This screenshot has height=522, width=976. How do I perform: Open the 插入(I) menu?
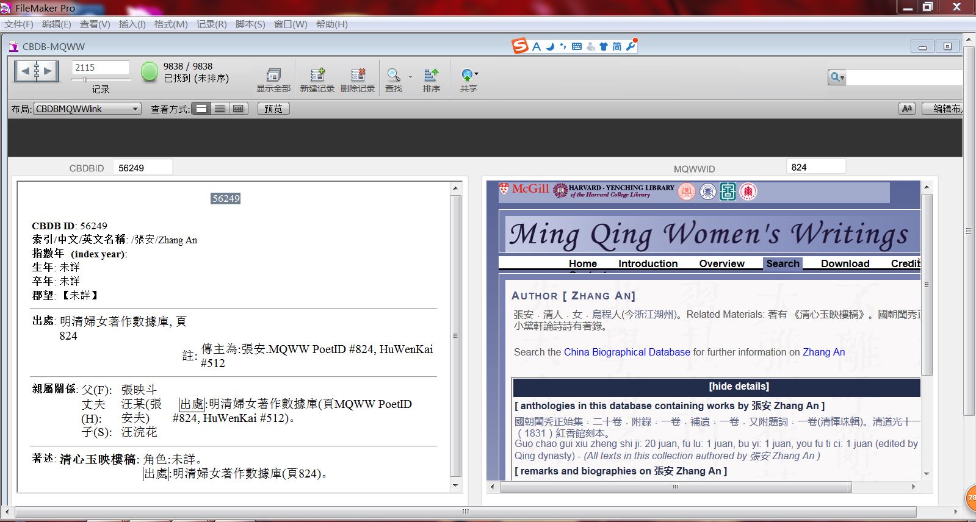coord(132,24)
